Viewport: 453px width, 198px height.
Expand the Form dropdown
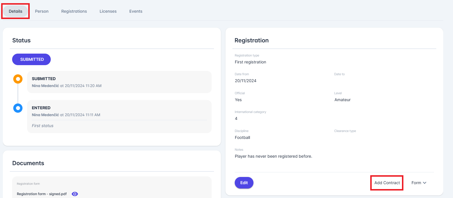tap(419, 183)
